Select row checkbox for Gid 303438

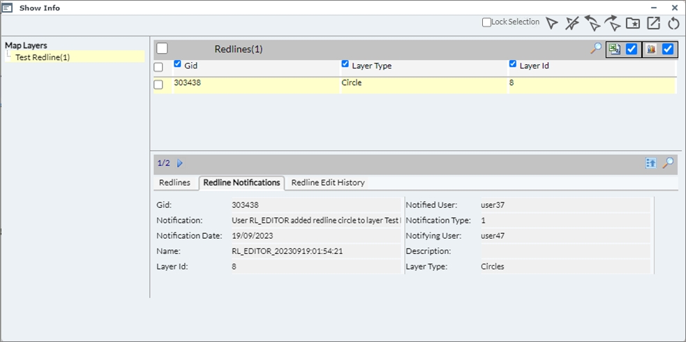(x=158, y=84)
